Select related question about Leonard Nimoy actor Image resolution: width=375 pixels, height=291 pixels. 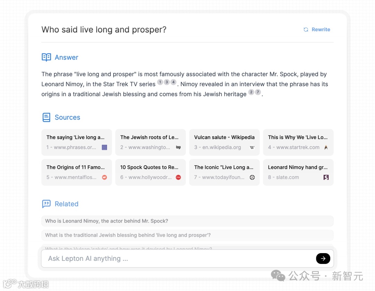[187, 221]
